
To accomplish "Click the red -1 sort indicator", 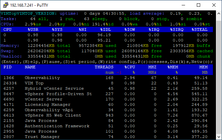I will coord(119,73).
